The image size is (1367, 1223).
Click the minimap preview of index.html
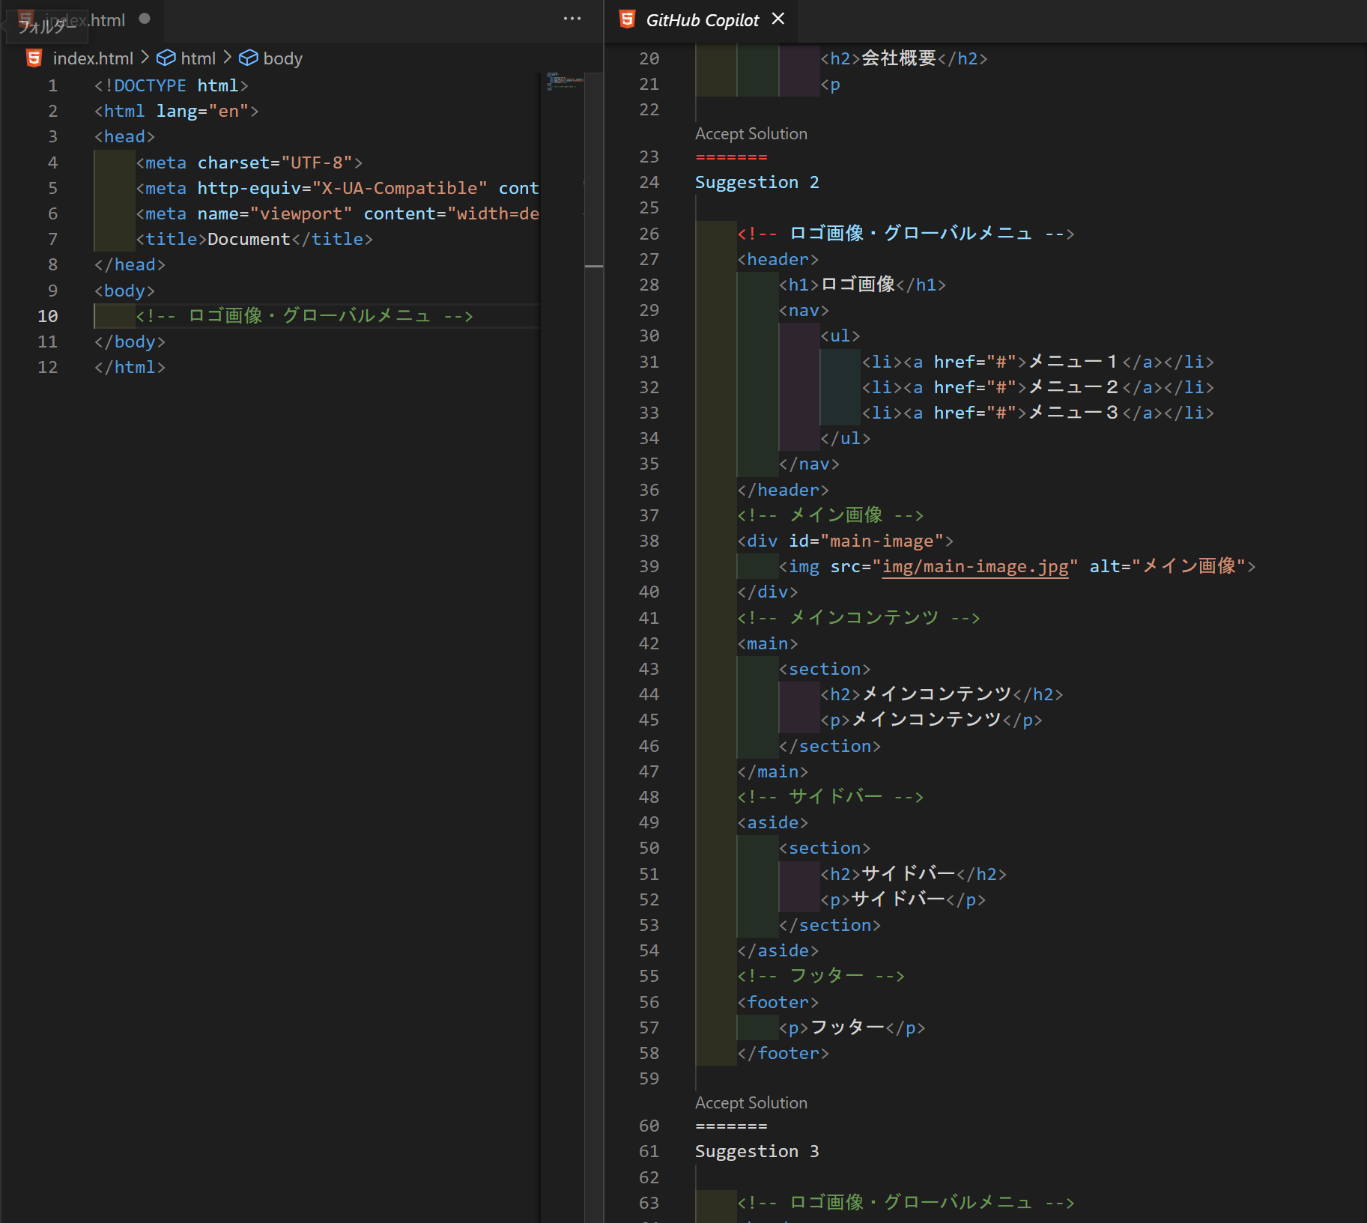coord(563,82)
